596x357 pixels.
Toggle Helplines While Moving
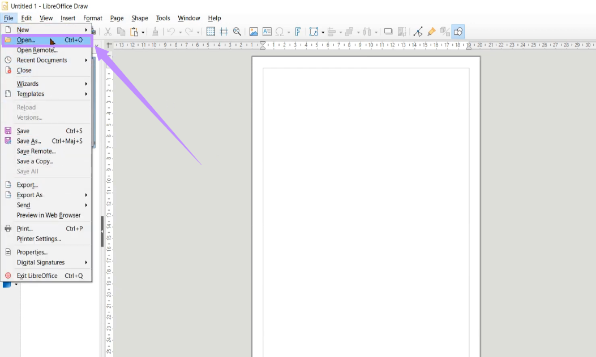pos(224,31)
